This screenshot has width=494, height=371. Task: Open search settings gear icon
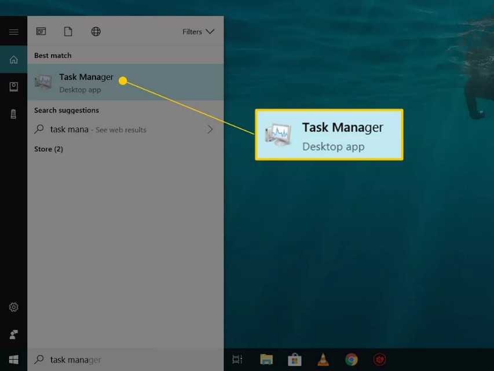(x=13, y=307)
